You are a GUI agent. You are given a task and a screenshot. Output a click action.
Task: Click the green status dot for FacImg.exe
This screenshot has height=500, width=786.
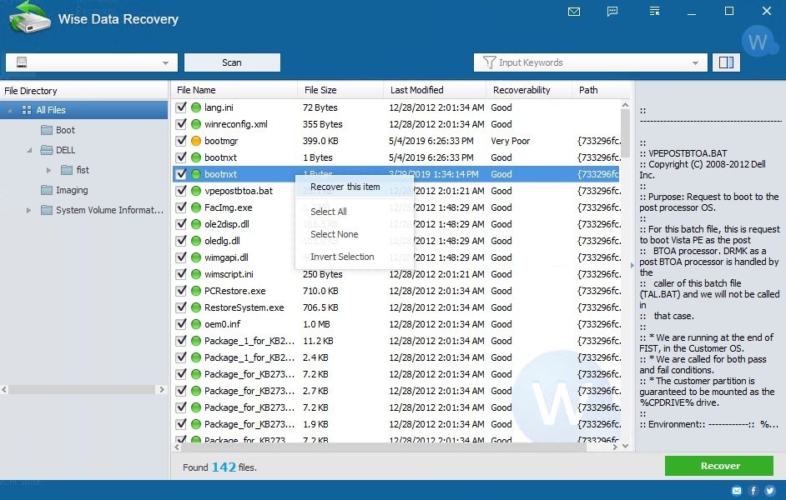[x=196, y=207]
